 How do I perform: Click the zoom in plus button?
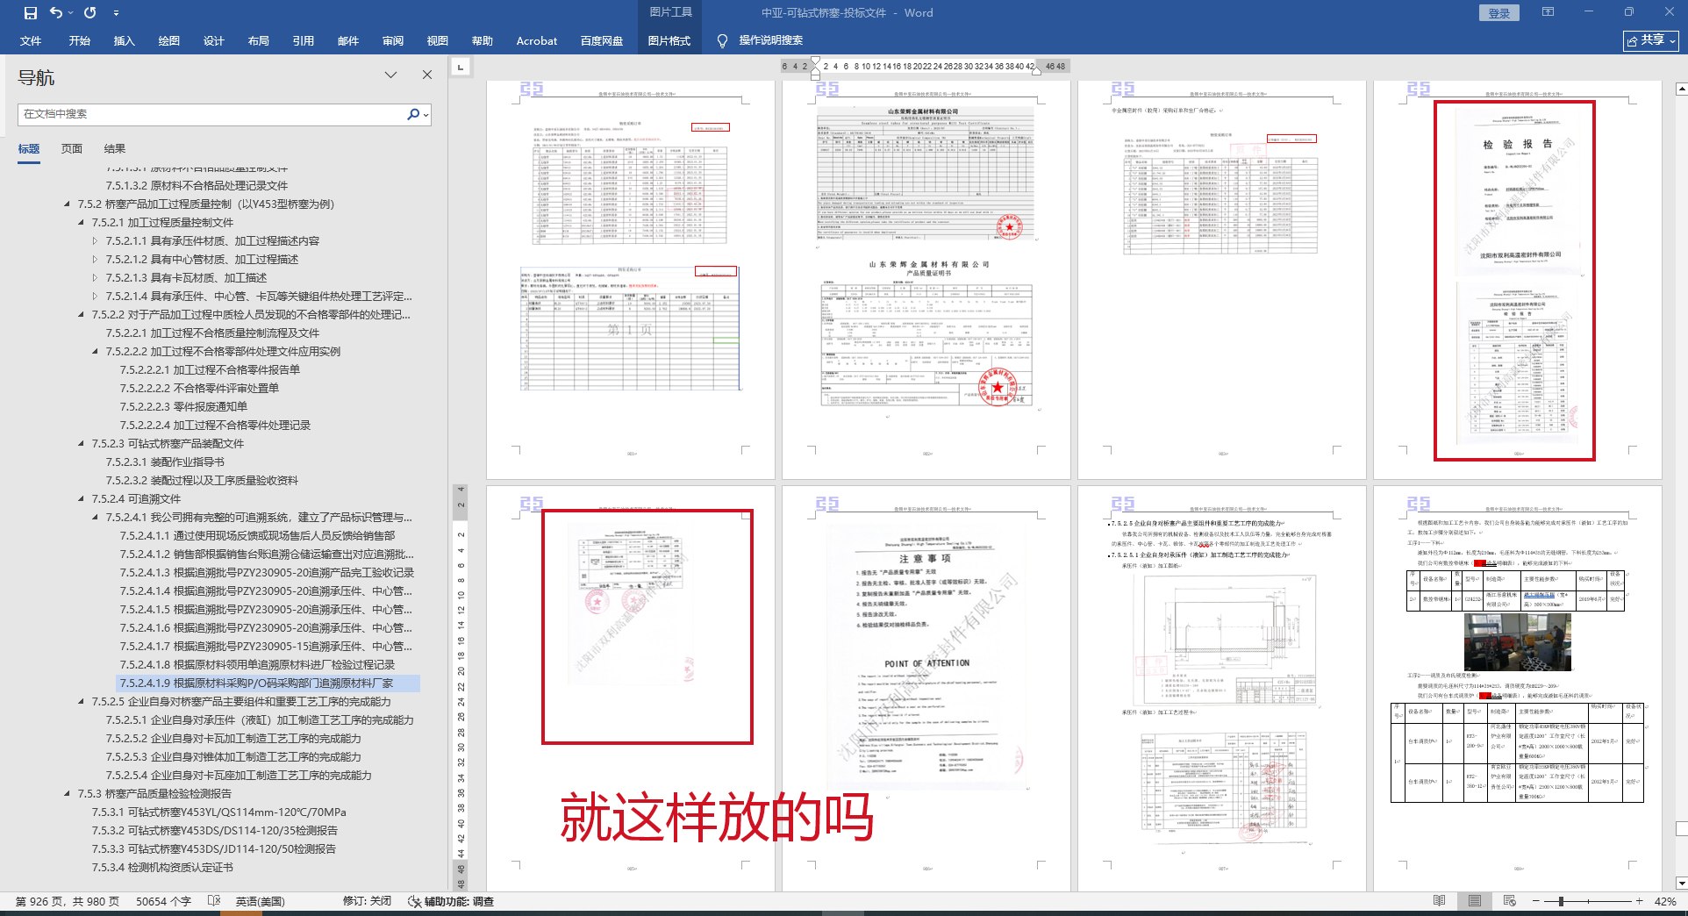(x=1640, y=901)
